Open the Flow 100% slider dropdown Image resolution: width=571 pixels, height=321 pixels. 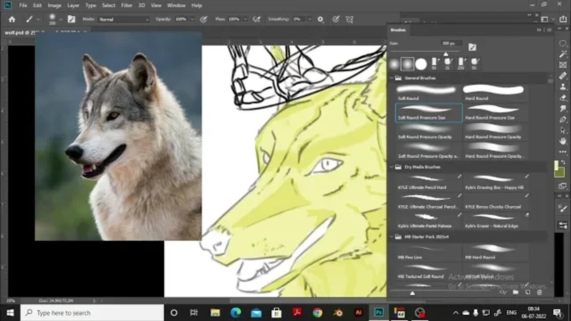point(244,19)
